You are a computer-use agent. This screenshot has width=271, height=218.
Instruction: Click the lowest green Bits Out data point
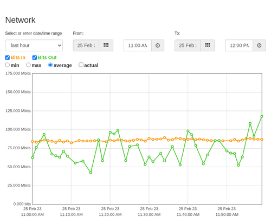point(91,173)
